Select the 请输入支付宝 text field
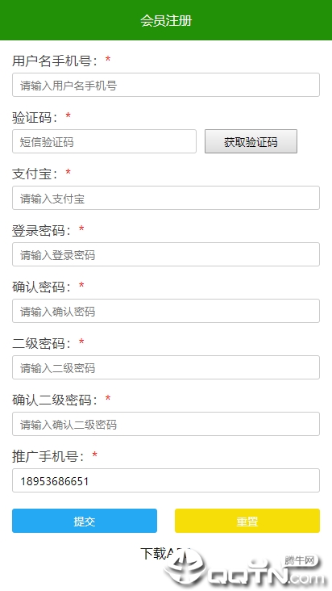332x591 pixels. [166, 198]
